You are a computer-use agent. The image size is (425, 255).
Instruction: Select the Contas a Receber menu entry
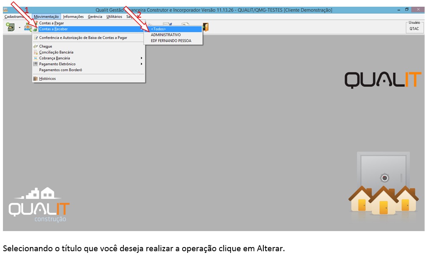point(88,29)
